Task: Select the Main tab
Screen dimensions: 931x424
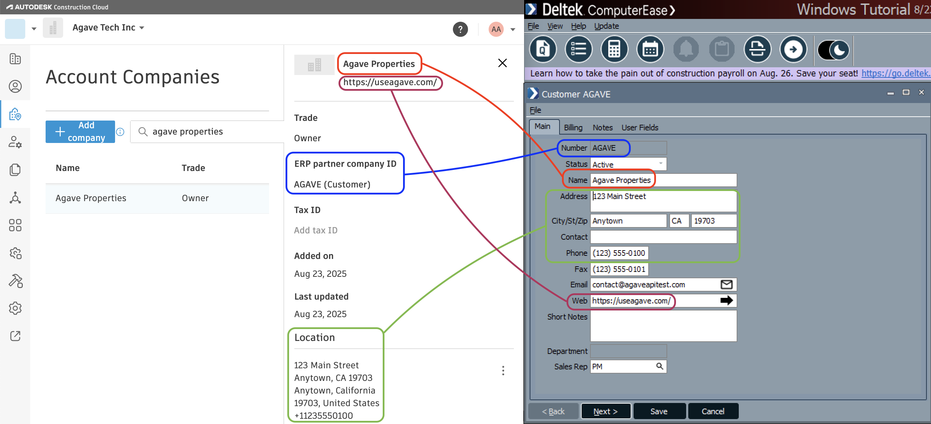Action: pos(544,127)
